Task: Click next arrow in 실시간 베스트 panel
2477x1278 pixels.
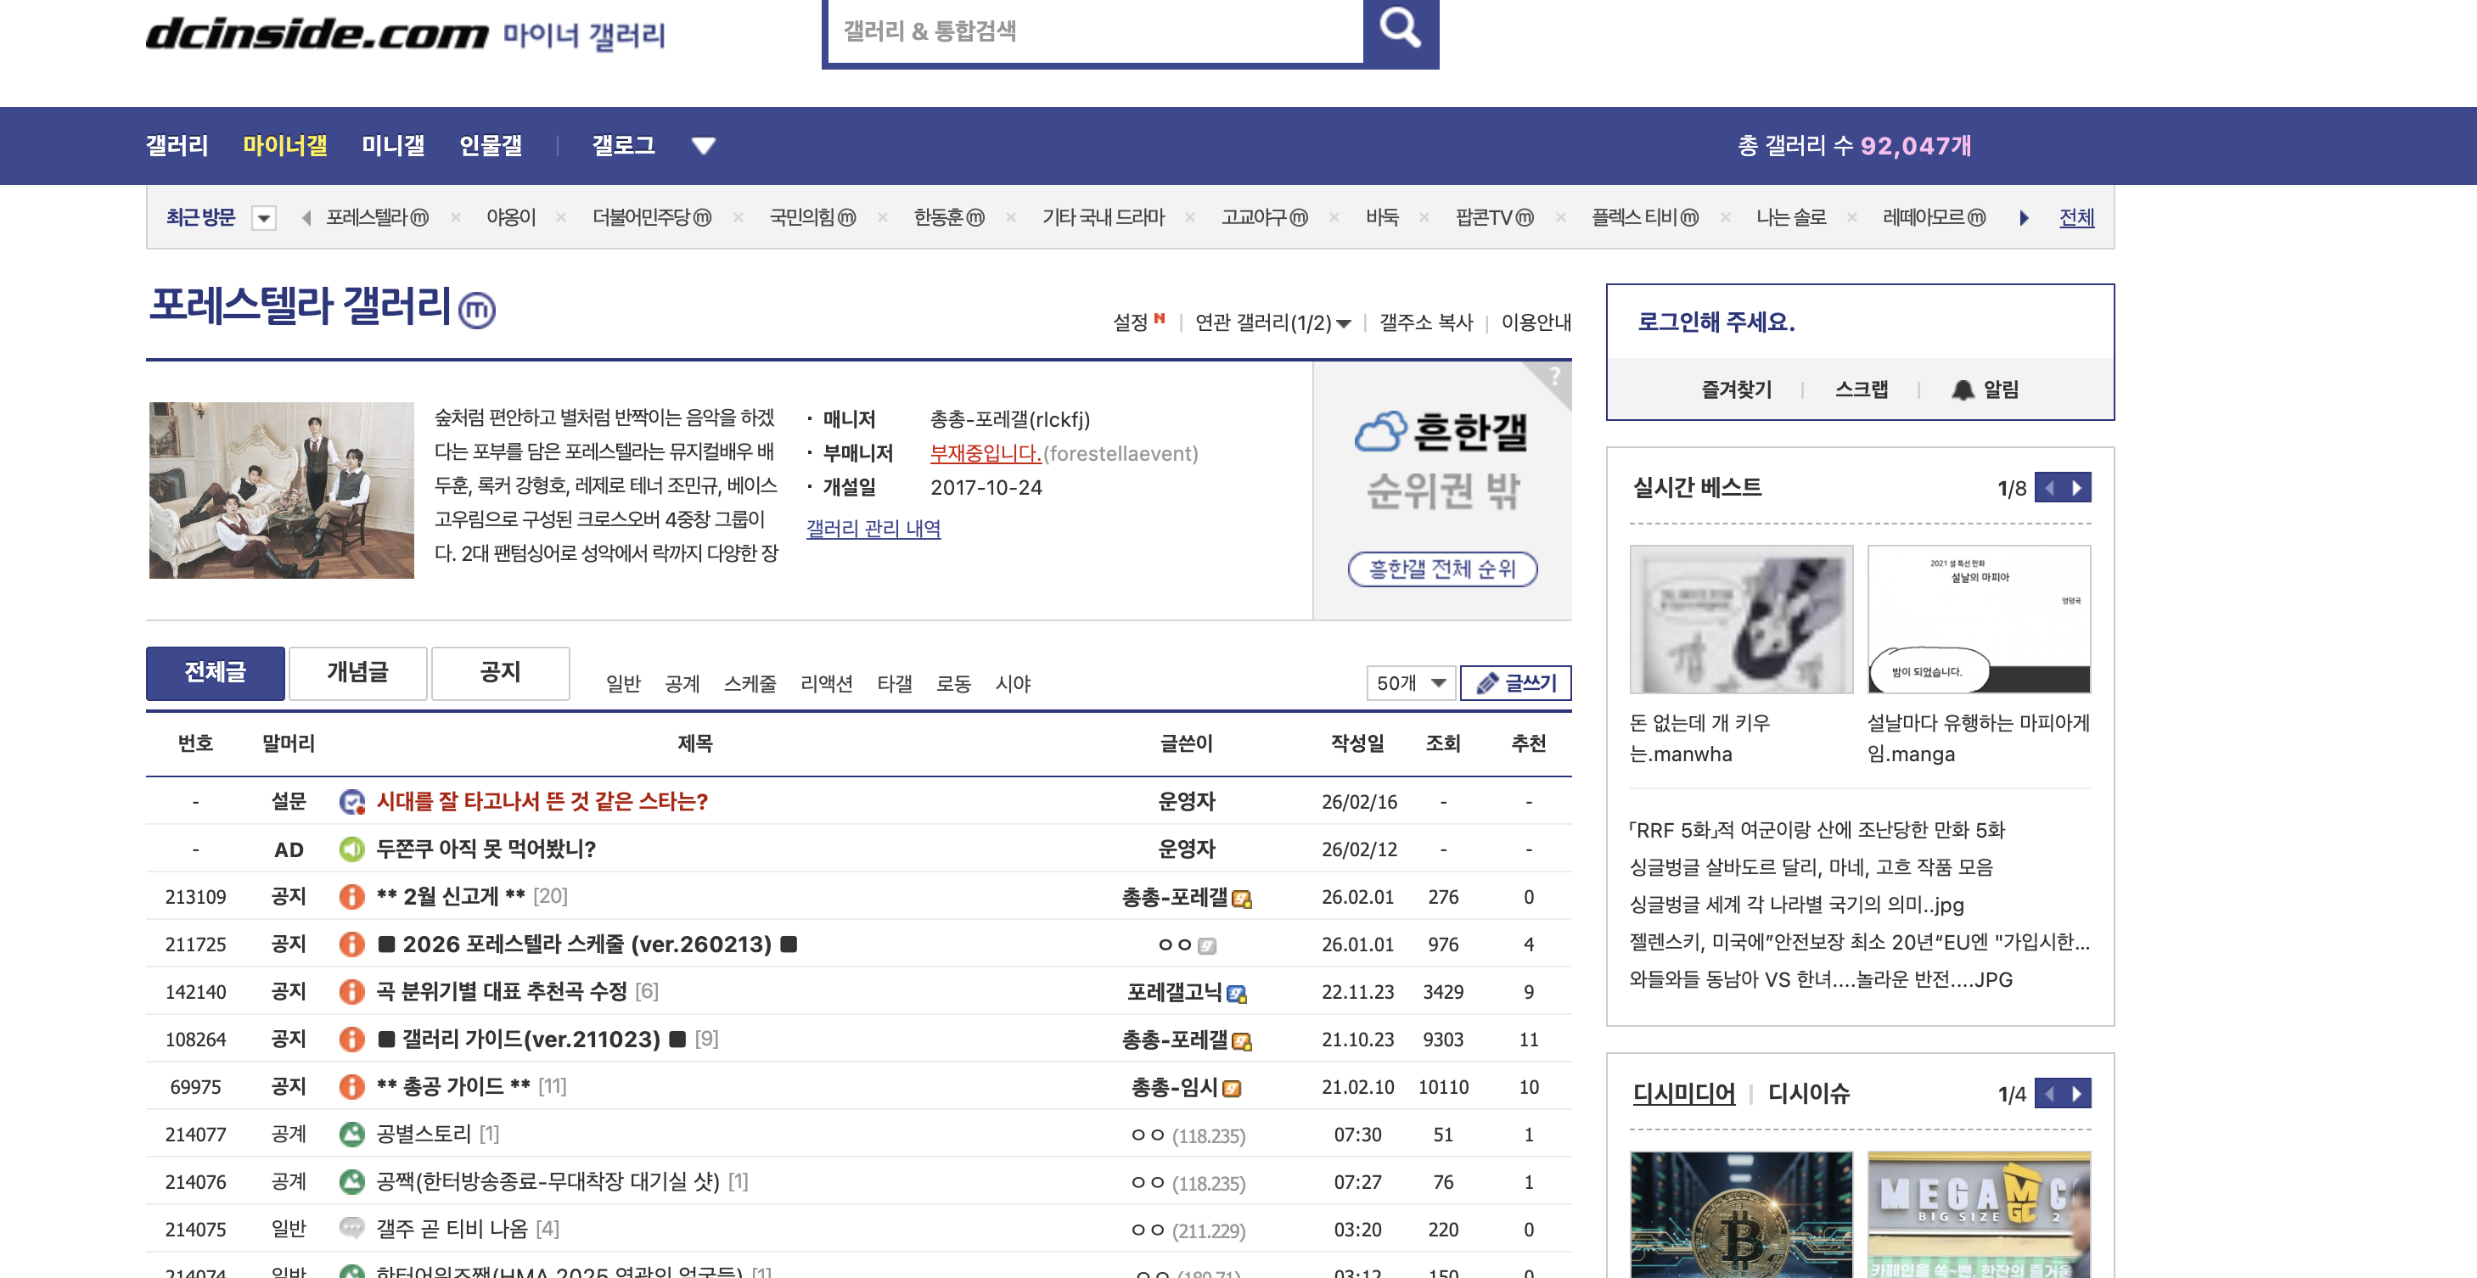Action: pos(2077,488)
